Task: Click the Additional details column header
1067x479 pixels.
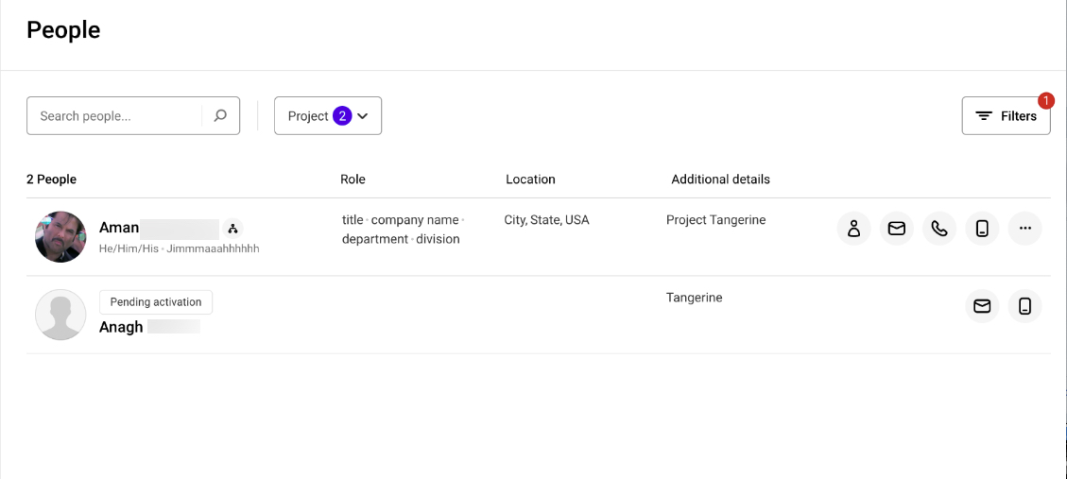Action: point(720,180)
